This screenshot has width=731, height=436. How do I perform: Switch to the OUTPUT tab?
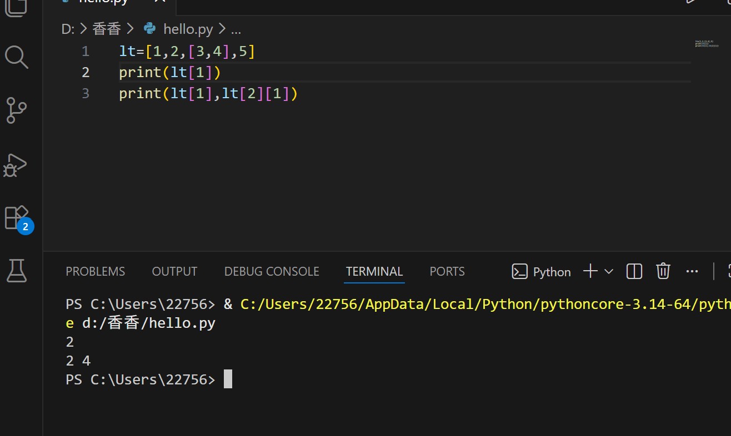(174, 272)
